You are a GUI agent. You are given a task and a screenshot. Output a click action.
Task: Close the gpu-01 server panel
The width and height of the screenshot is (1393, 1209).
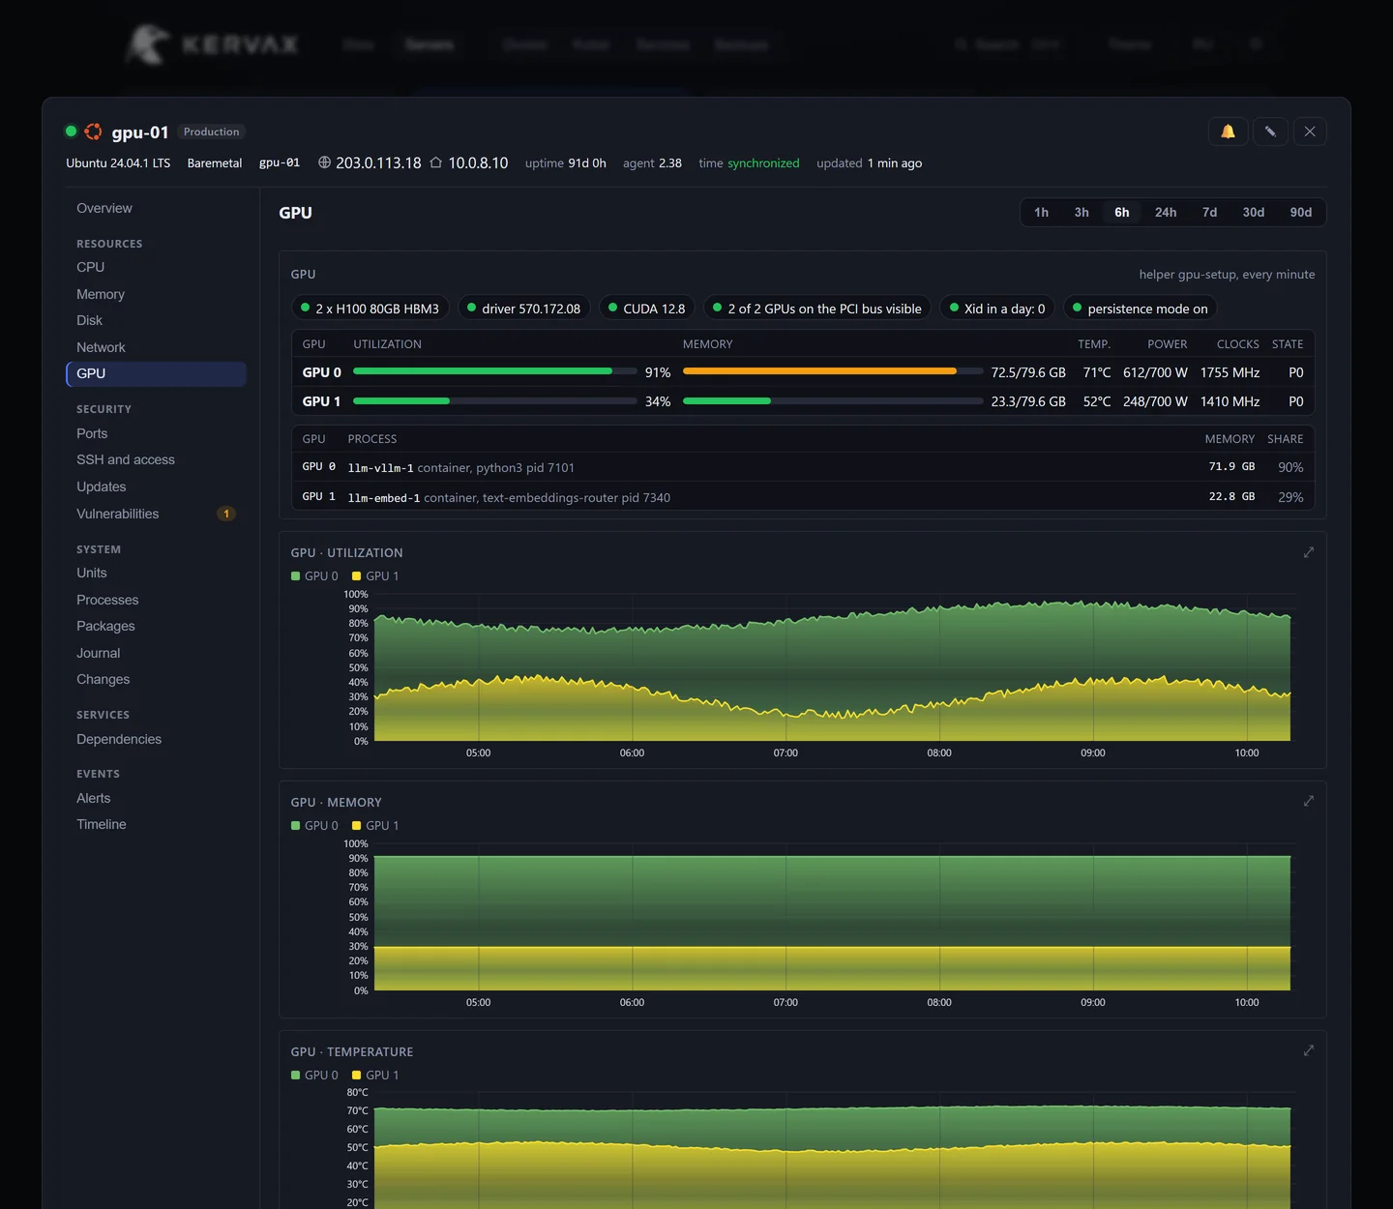[1310, 132]
